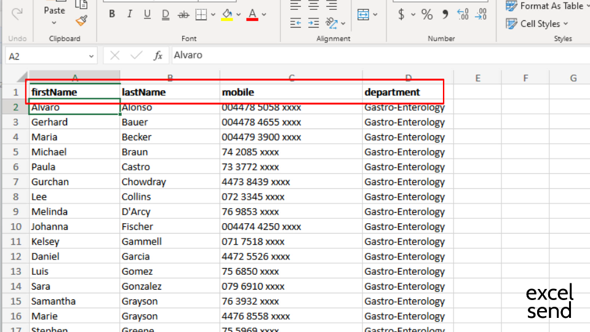Align text left

tap(295, 6)
